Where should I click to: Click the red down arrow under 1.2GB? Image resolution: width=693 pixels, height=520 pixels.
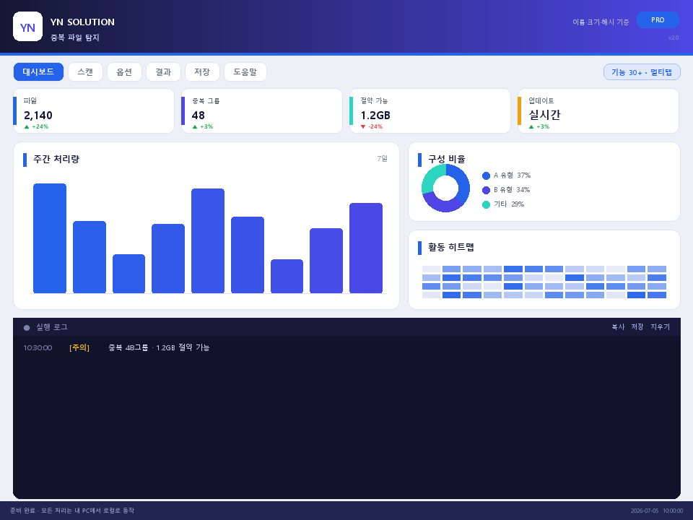click(363, 127)
